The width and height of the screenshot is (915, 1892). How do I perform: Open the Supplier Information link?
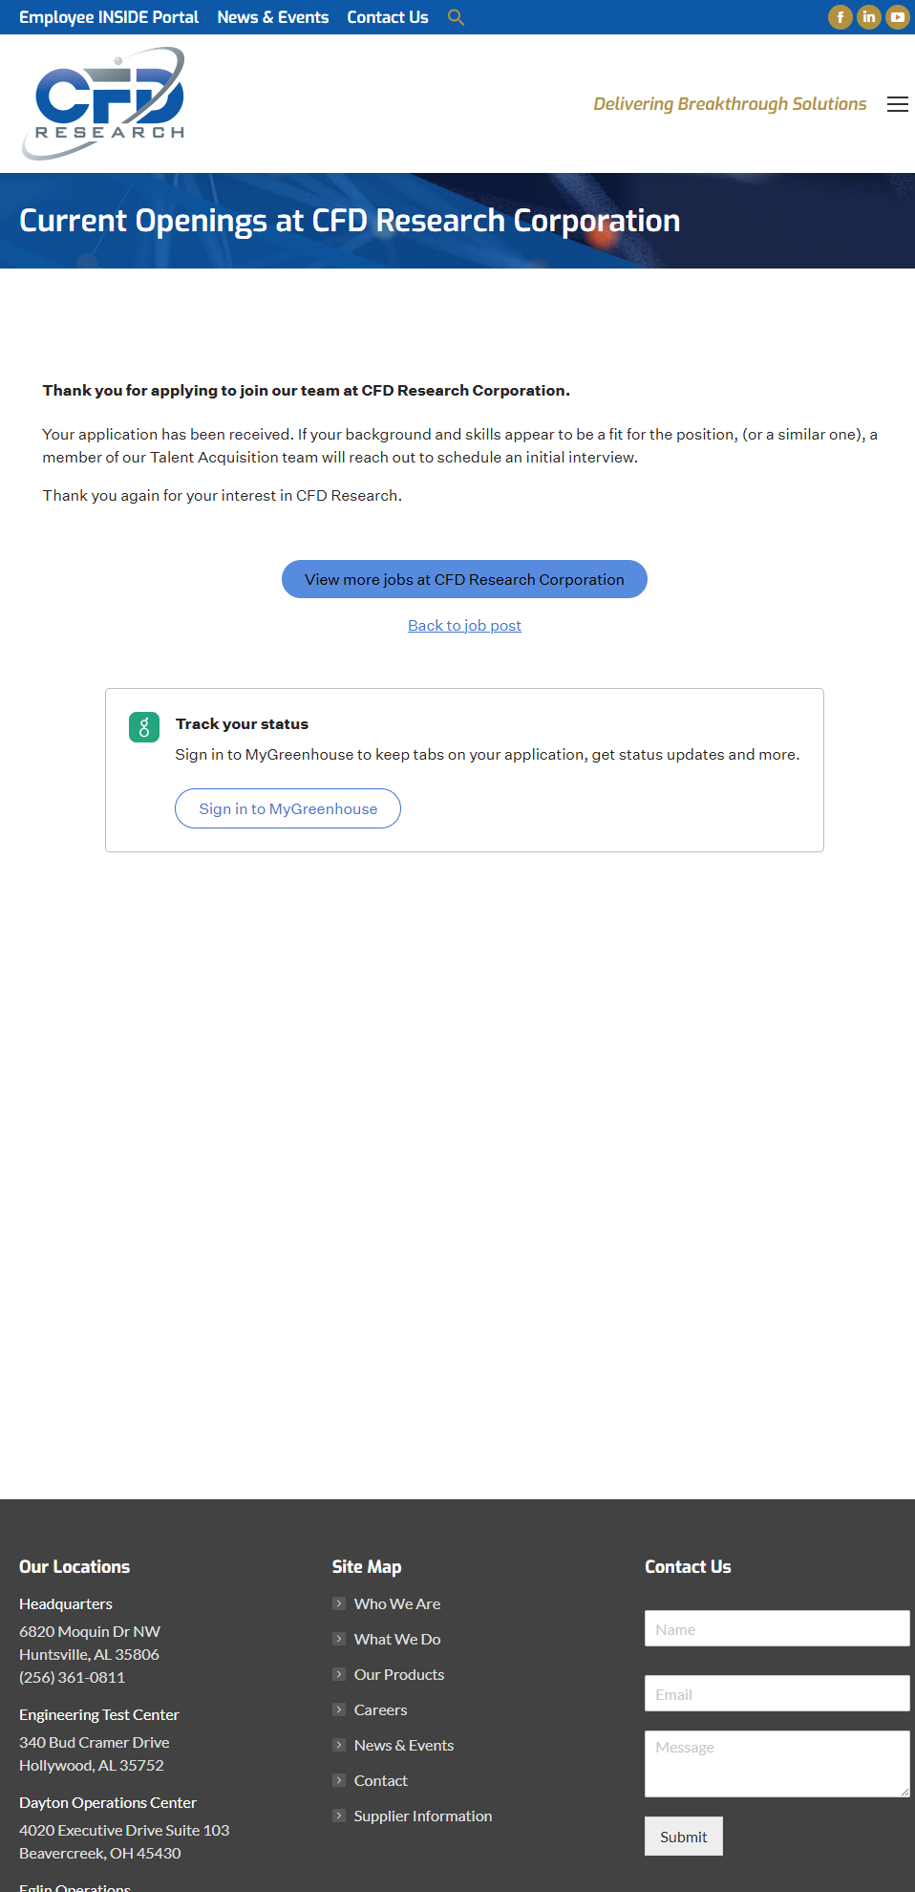pyautogui.click(x=423, y=1816)
